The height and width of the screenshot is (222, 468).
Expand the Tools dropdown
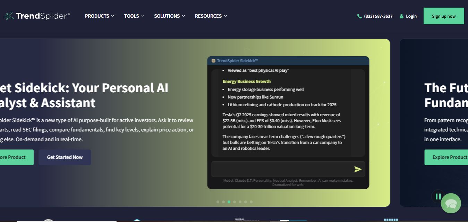(134, 16)
